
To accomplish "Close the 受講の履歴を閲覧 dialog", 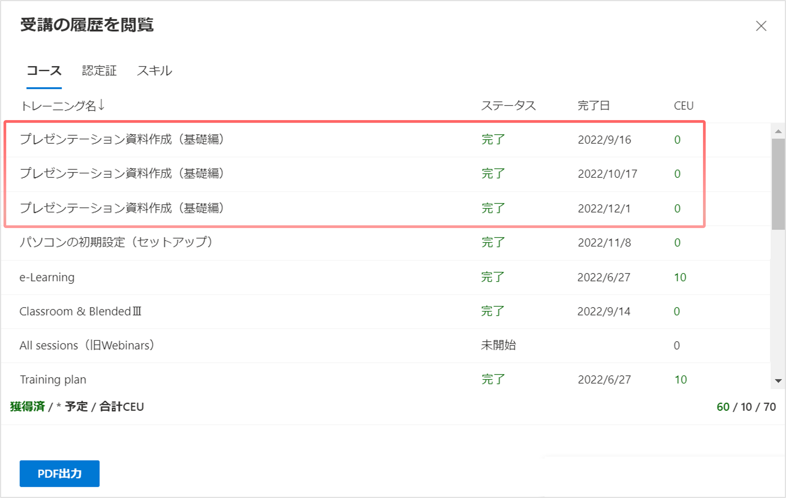I will (x=761, y=26).
